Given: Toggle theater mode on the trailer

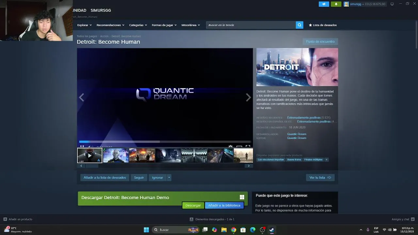Looking at the screenshot, I should click(x=239, y=147).
